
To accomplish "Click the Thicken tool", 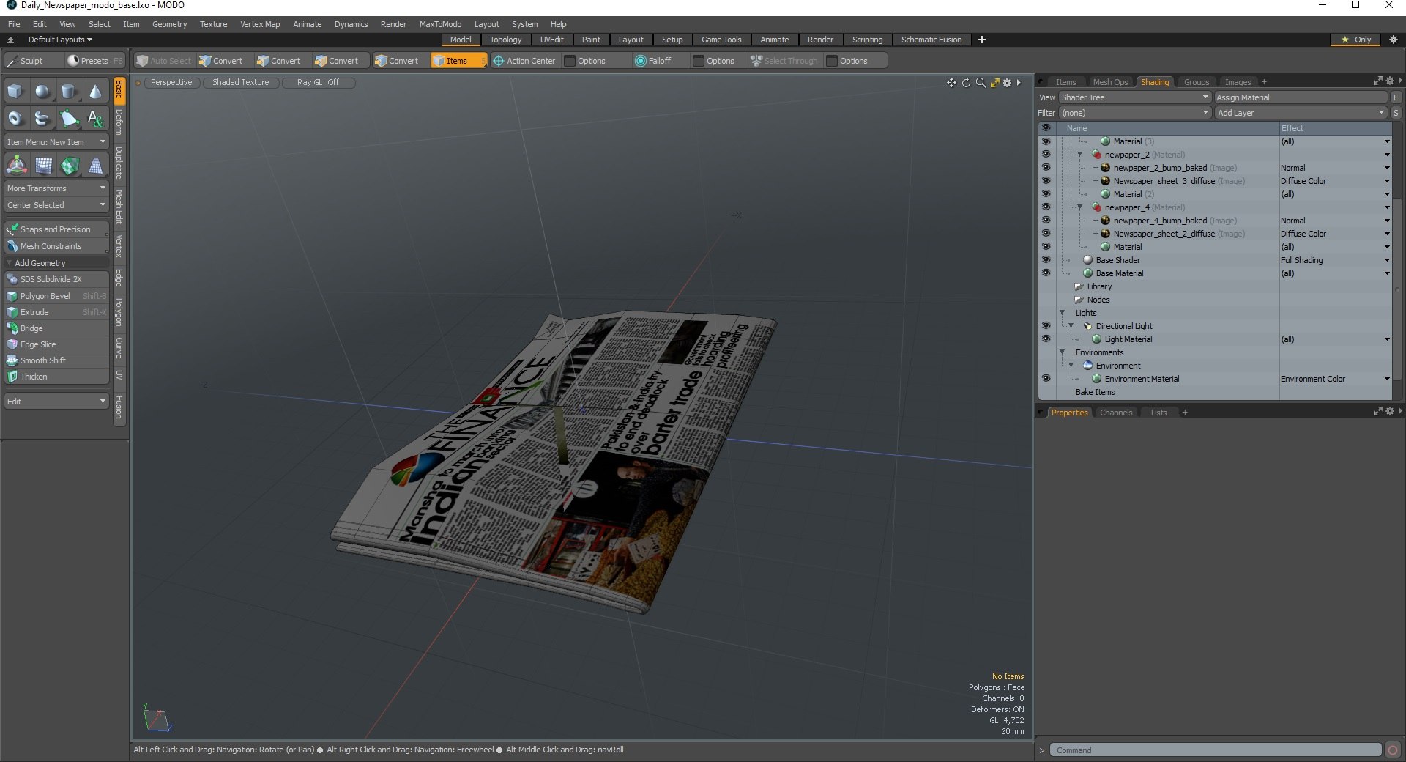I will click(56, 377).
